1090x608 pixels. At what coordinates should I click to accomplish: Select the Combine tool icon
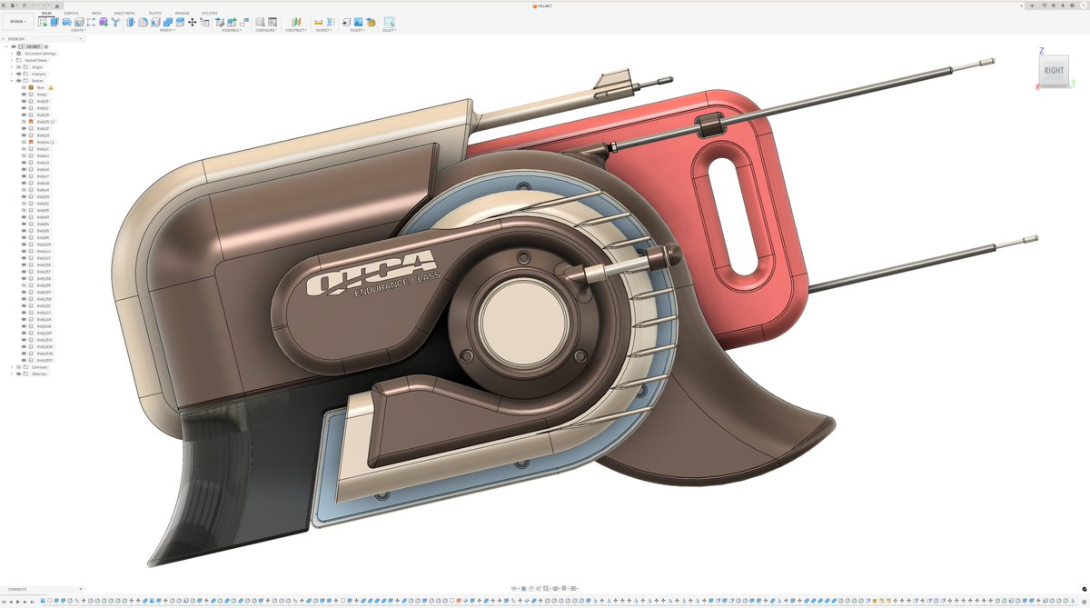(x=167, y=22)
